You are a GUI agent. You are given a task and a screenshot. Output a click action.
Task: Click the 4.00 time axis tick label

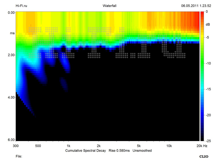coord(10,97)
